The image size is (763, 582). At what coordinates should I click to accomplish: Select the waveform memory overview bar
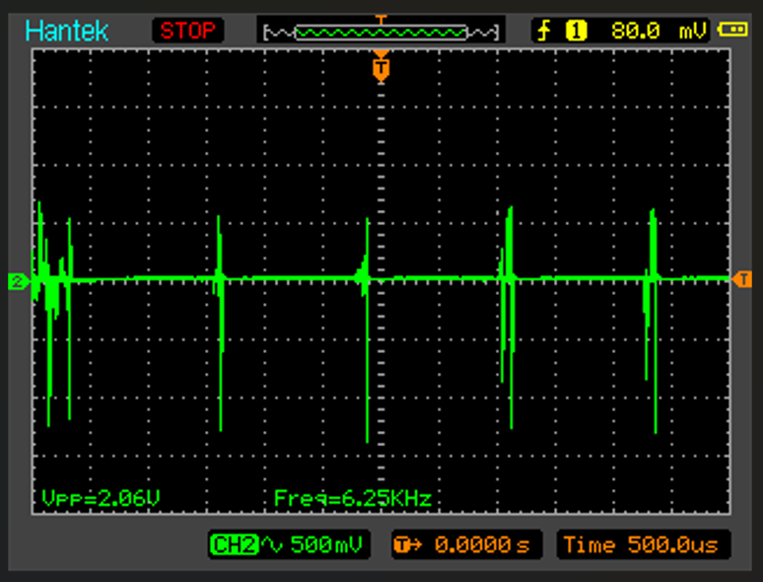[381, 33]
